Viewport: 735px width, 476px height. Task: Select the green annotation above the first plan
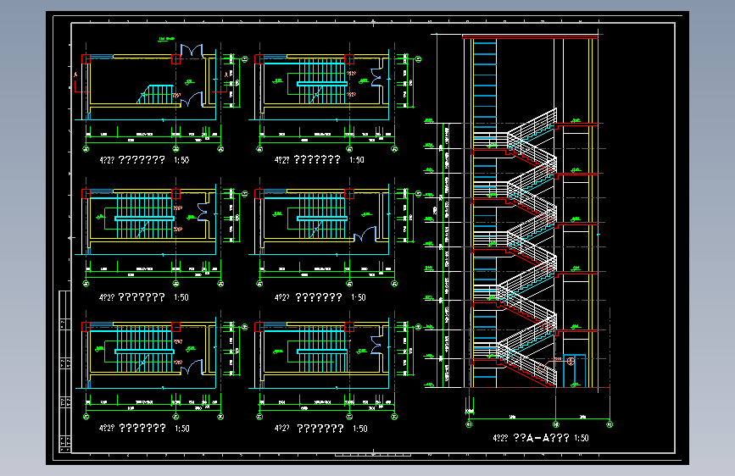point(166,39)
